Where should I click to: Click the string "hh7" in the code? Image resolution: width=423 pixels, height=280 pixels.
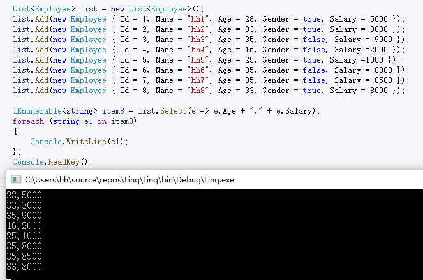click(198, 80)
